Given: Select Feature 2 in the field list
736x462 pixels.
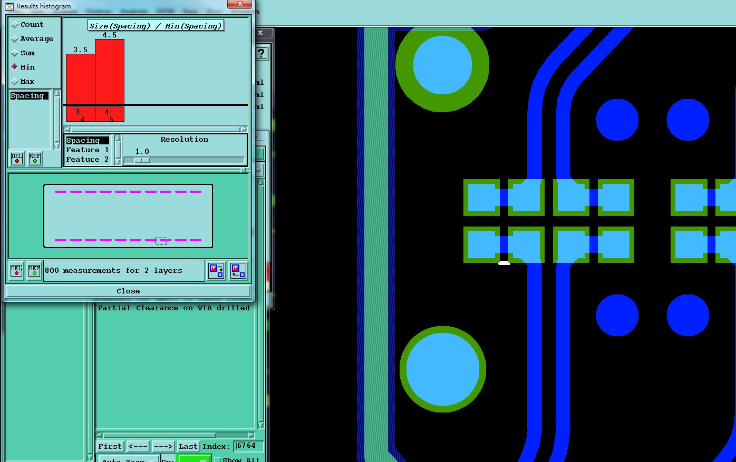Looking at the screenshot, I should tap(88, 160).
